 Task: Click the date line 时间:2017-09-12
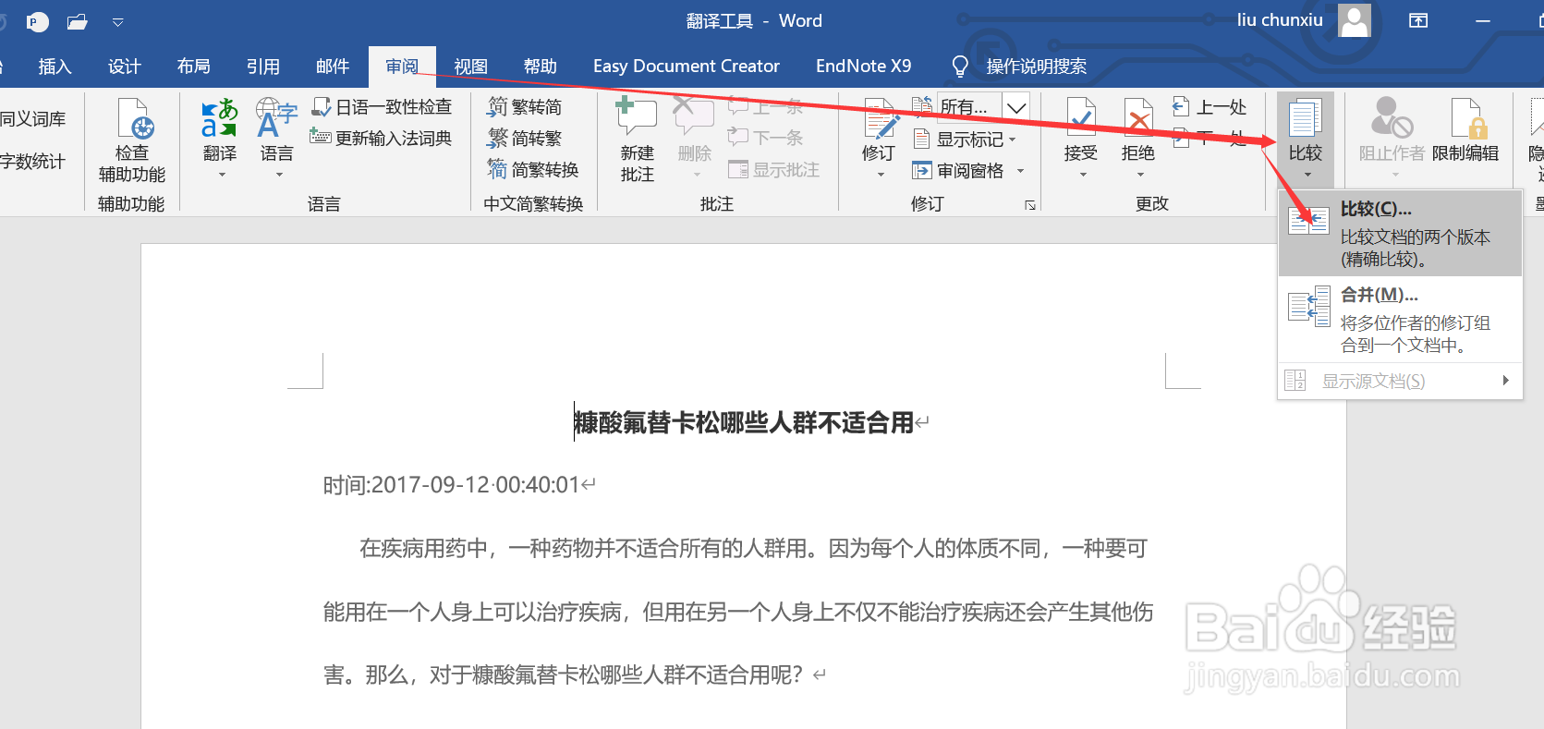[452, 485]
